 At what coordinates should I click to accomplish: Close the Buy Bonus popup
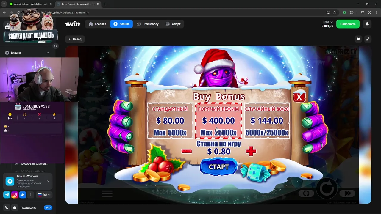[299, 97]
